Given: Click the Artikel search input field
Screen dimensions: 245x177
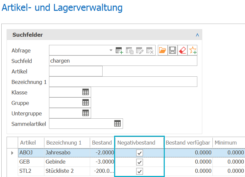Looking at the screenshot, I should tap(76, 71).
